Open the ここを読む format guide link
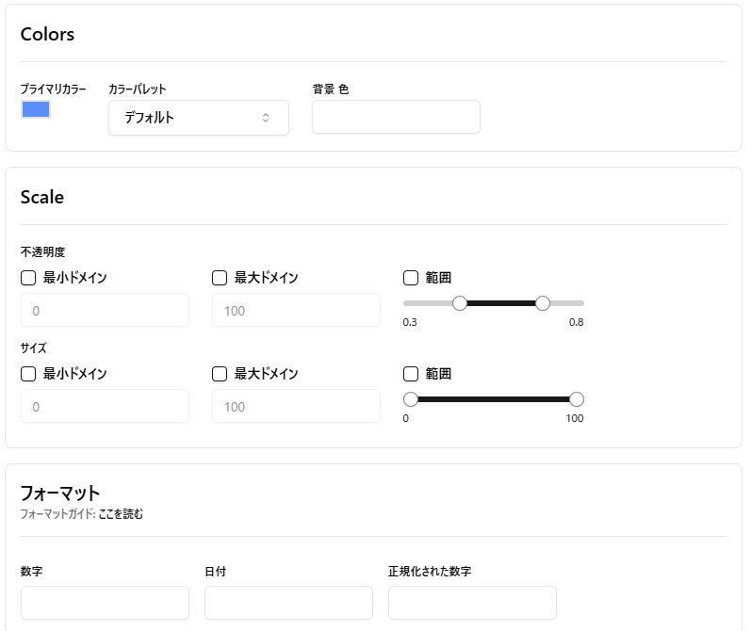750x631 pixels. pyautogui.click(x=121, y=514)
